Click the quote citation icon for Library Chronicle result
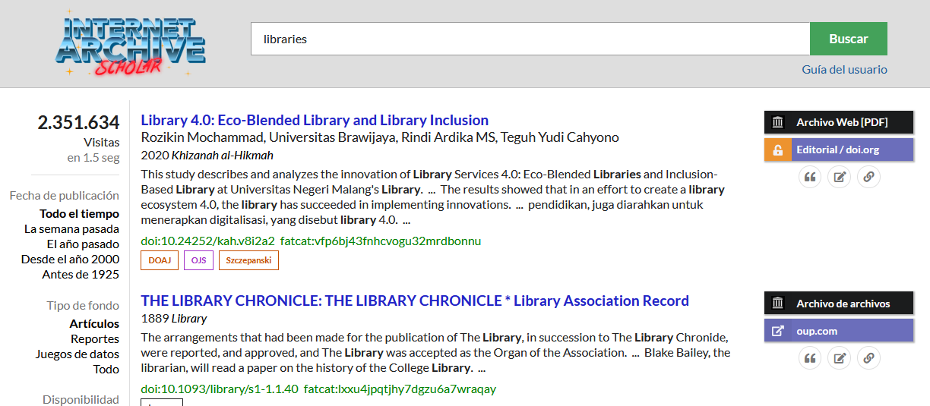 click(x=810, y=358)
